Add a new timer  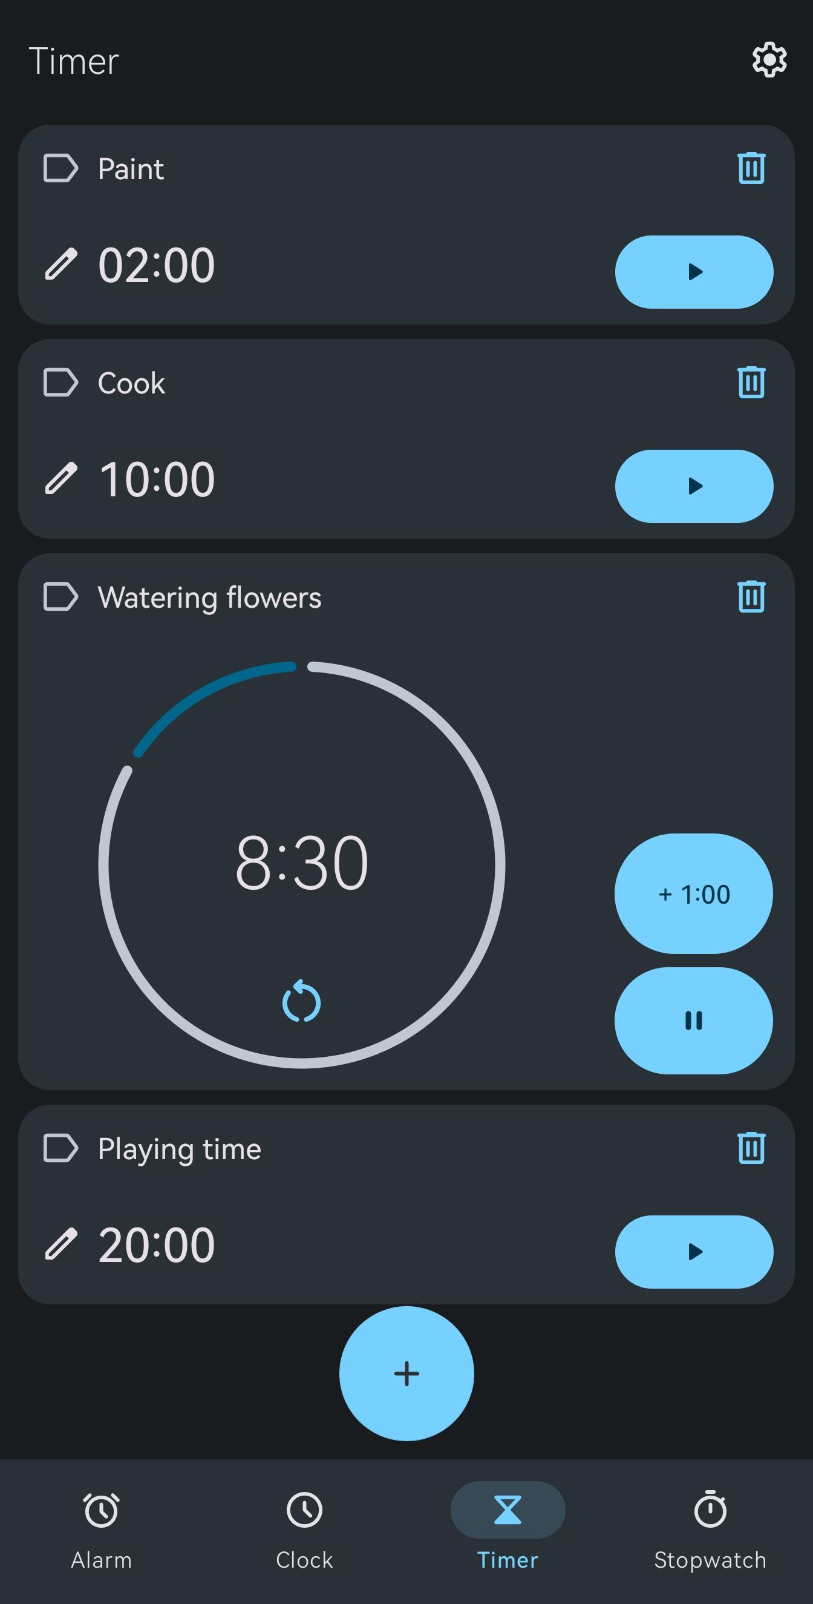[406, 1373]
